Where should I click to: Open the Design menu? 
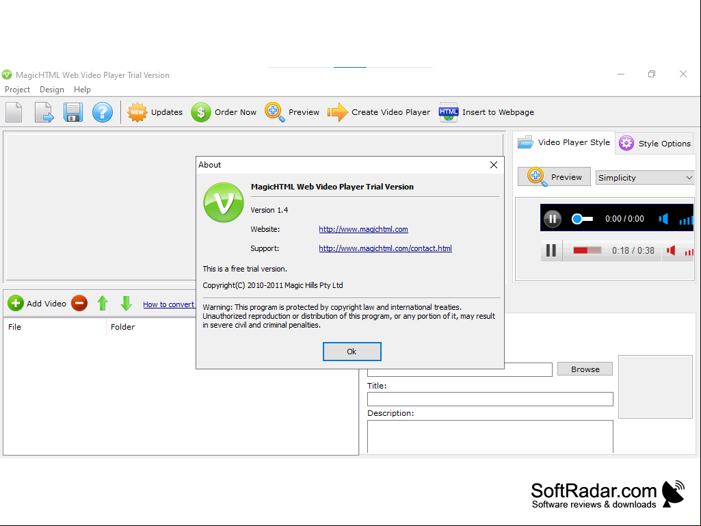tap(52, 90)
